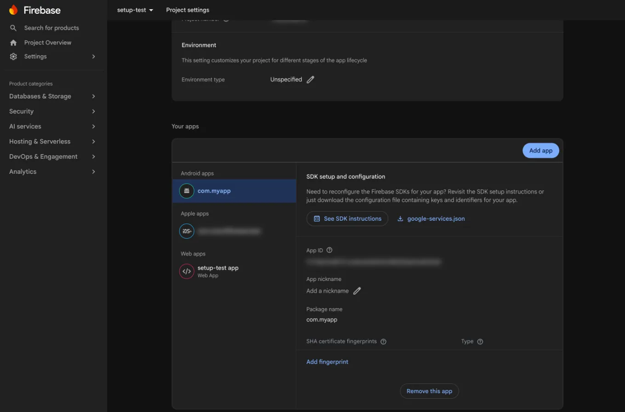625x412 pixels.
Task: Open the setup-test project dropdown
Action: click(x=135, y=10)
